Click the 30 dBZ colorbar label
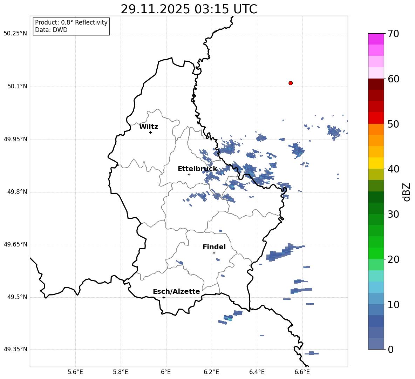415x379 pixels. point(393,214)
